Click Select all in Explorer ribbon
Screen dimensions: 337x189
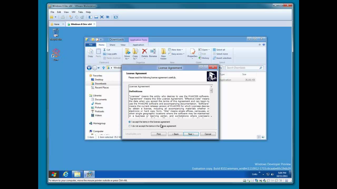pos(219,50)
